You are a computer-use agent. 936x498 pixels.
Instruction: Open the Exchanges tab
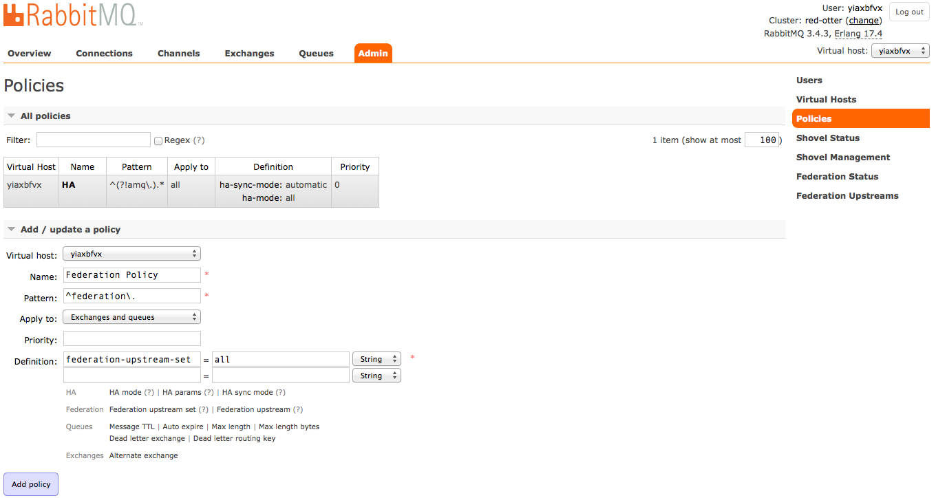pyautogui.click(x=250, y=53)
